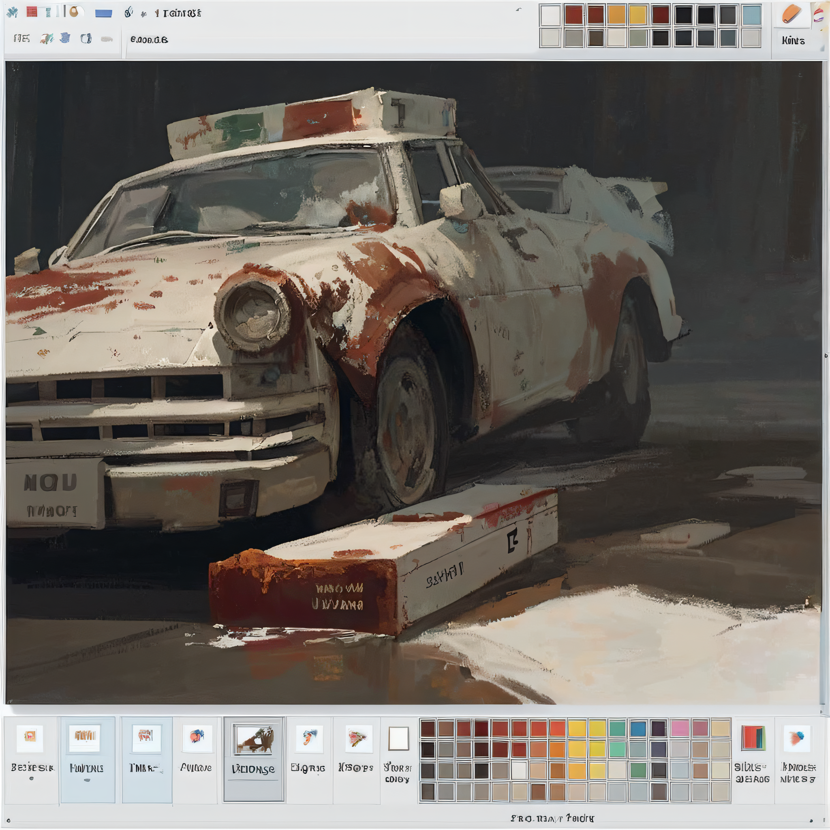
Task: Click the blank white square color box
Action: pos(398,738)
